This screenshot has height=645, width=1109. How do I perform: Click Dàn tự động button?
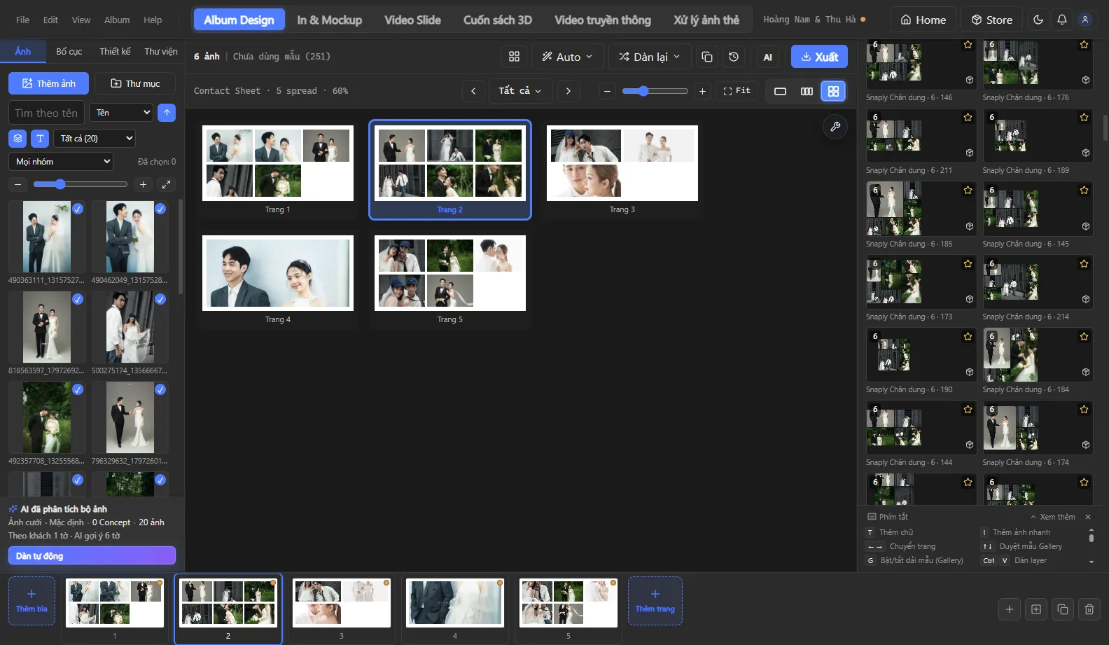pos(92,555)
